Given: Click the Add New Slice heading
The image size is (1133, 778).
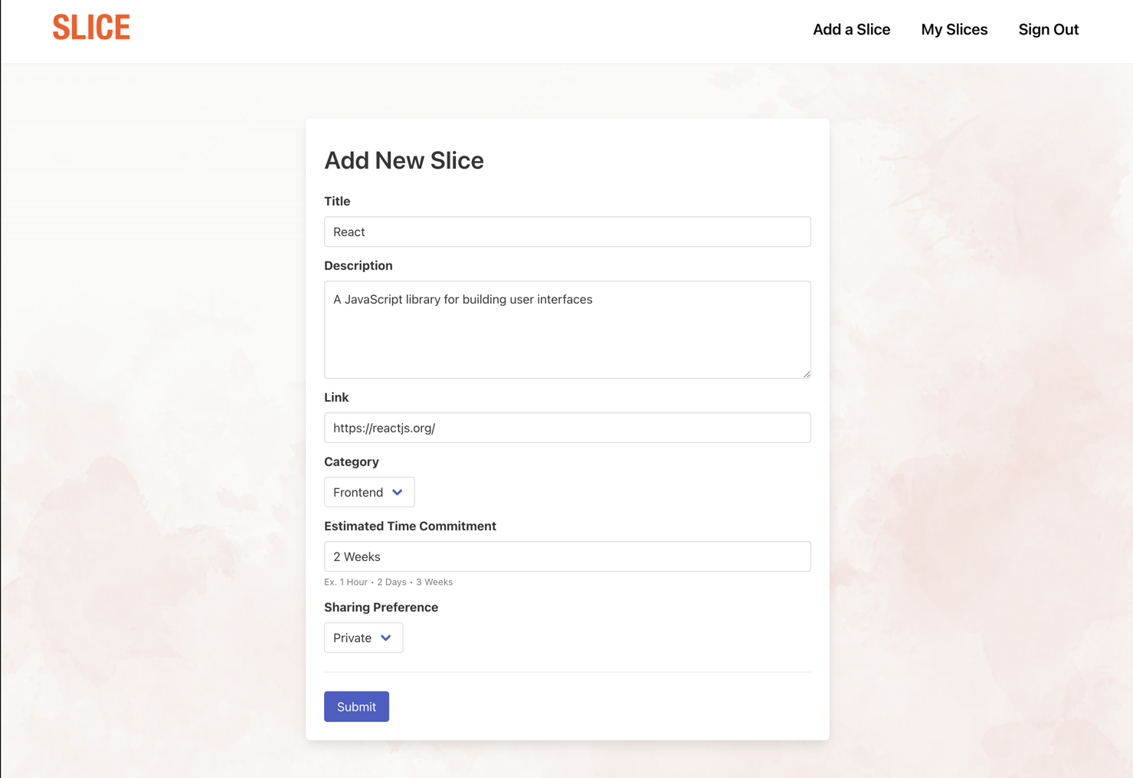Looking at the screenshot, I should [404, 160].
